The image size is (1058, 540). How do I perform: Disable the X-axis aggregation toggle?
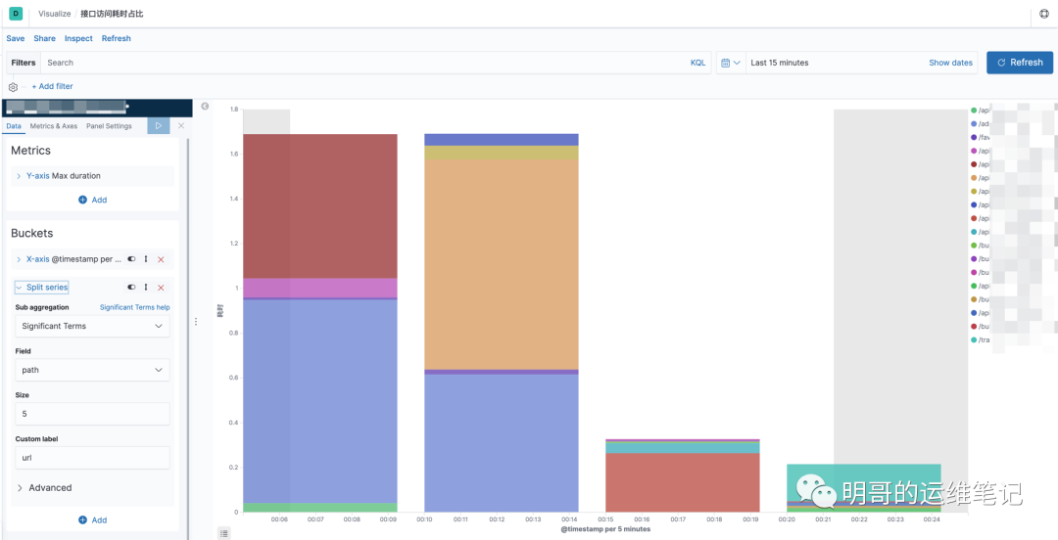[x=131, y=259]
